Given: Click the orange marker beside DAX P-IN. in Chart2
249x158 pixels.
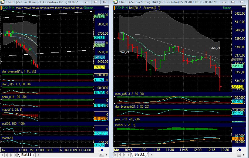Looking at the screenshot, I should [x=1, y=8].
